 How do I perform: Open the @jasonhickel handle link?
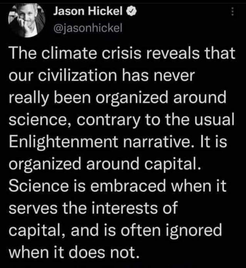click(x=87, y=28)
